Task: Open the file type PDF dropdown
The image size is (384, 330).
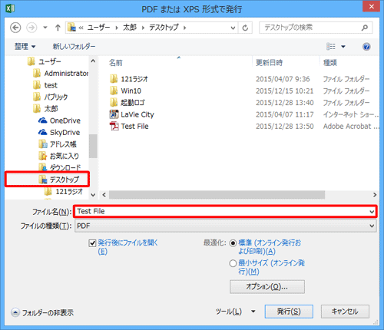Action: (226, 226)
